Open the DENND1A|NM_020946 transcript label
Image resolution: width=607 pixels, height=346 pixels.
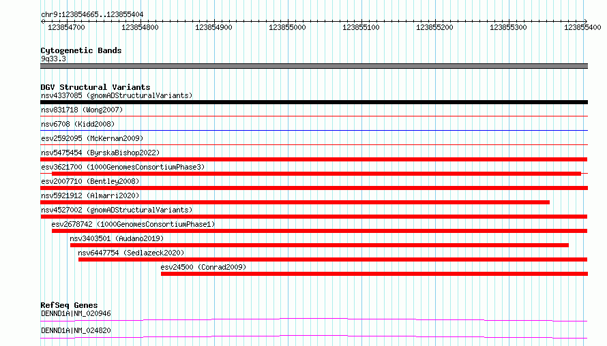(76, 313)
